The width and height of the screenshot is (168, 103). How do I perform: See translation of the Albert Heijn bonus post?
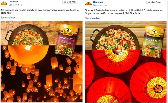click(92, 18)
